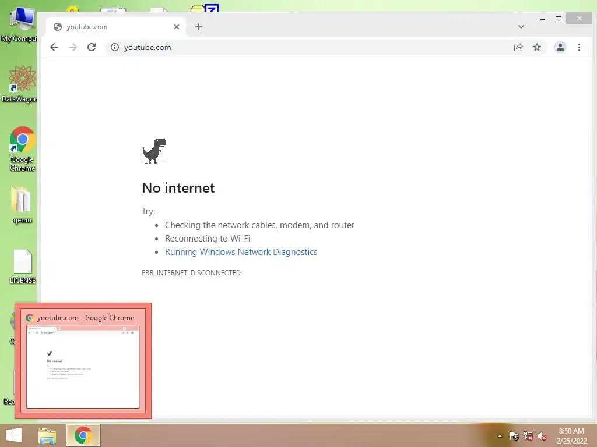Share this page icon in Chrome

point(518,47)
